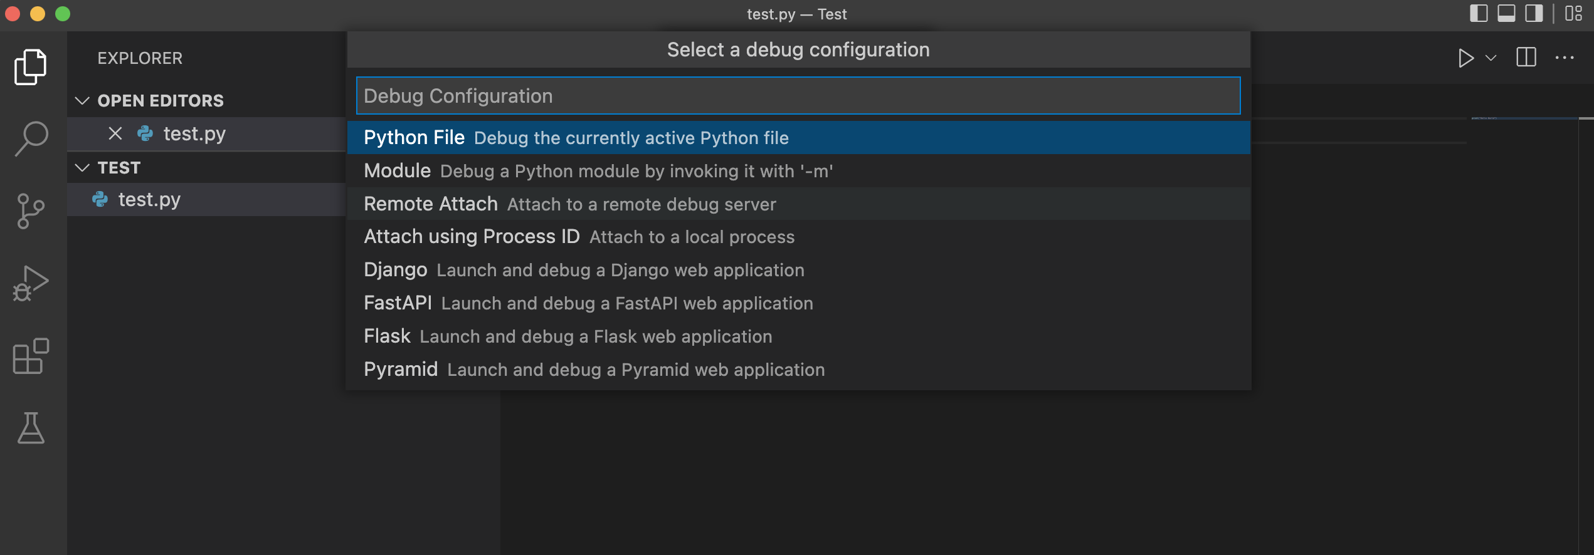This screenshot has height=555, width=1594.
Task: Open Run and Debug view
Action: [30, 283]
